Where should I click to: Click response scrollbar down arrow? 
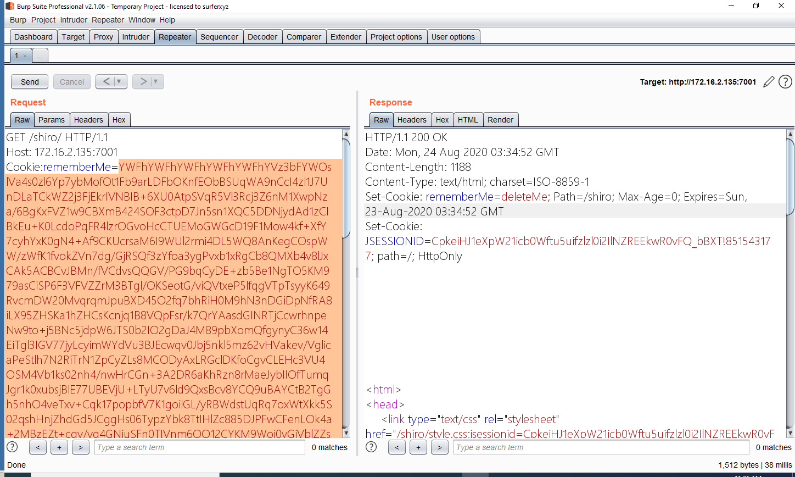pyautogui.click(x=790, y=434)
